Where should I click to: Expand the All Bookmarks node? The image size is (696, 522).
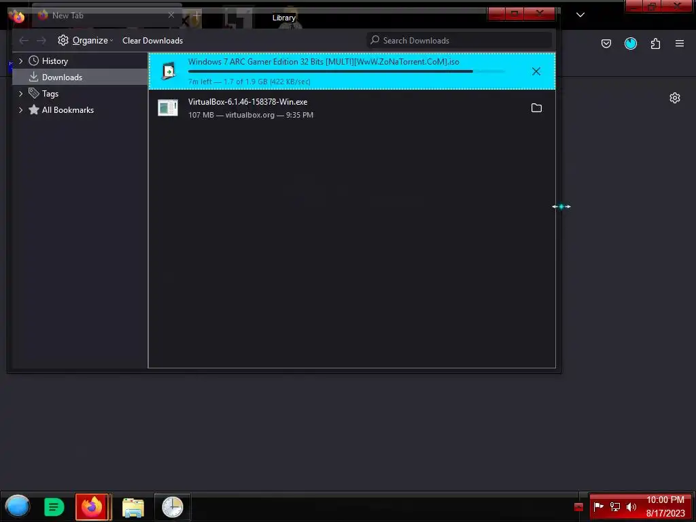pos(20,110)
